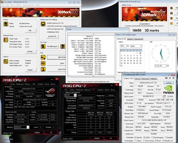Click the Project icon in 3DMark2001
Image resolution: width=178 pixels, height=143 pixels.
(6, 24)
